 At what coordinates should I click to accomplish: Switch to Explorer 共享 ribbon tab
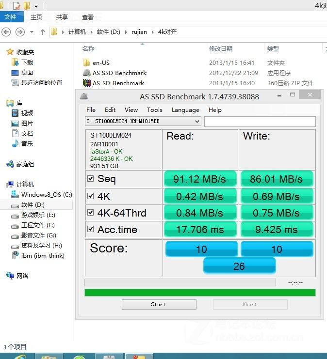click(62, 17)
